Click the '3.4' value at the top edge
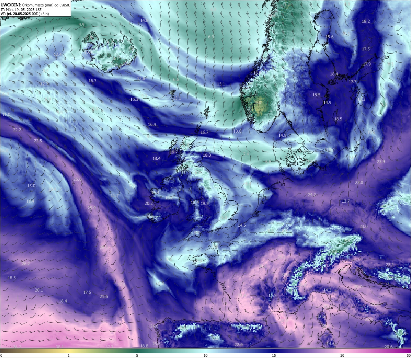Viewport: 411px width, 358px height. coord(287,5)
